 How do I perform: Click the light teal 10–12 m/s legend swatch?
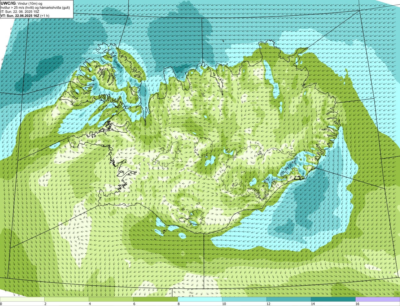(x=244, y=299)
